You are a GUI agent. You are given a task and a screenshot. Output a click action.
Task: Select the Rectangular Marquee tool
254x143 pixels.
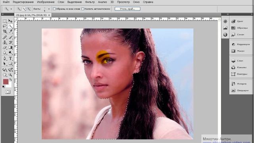pos(4,21)
